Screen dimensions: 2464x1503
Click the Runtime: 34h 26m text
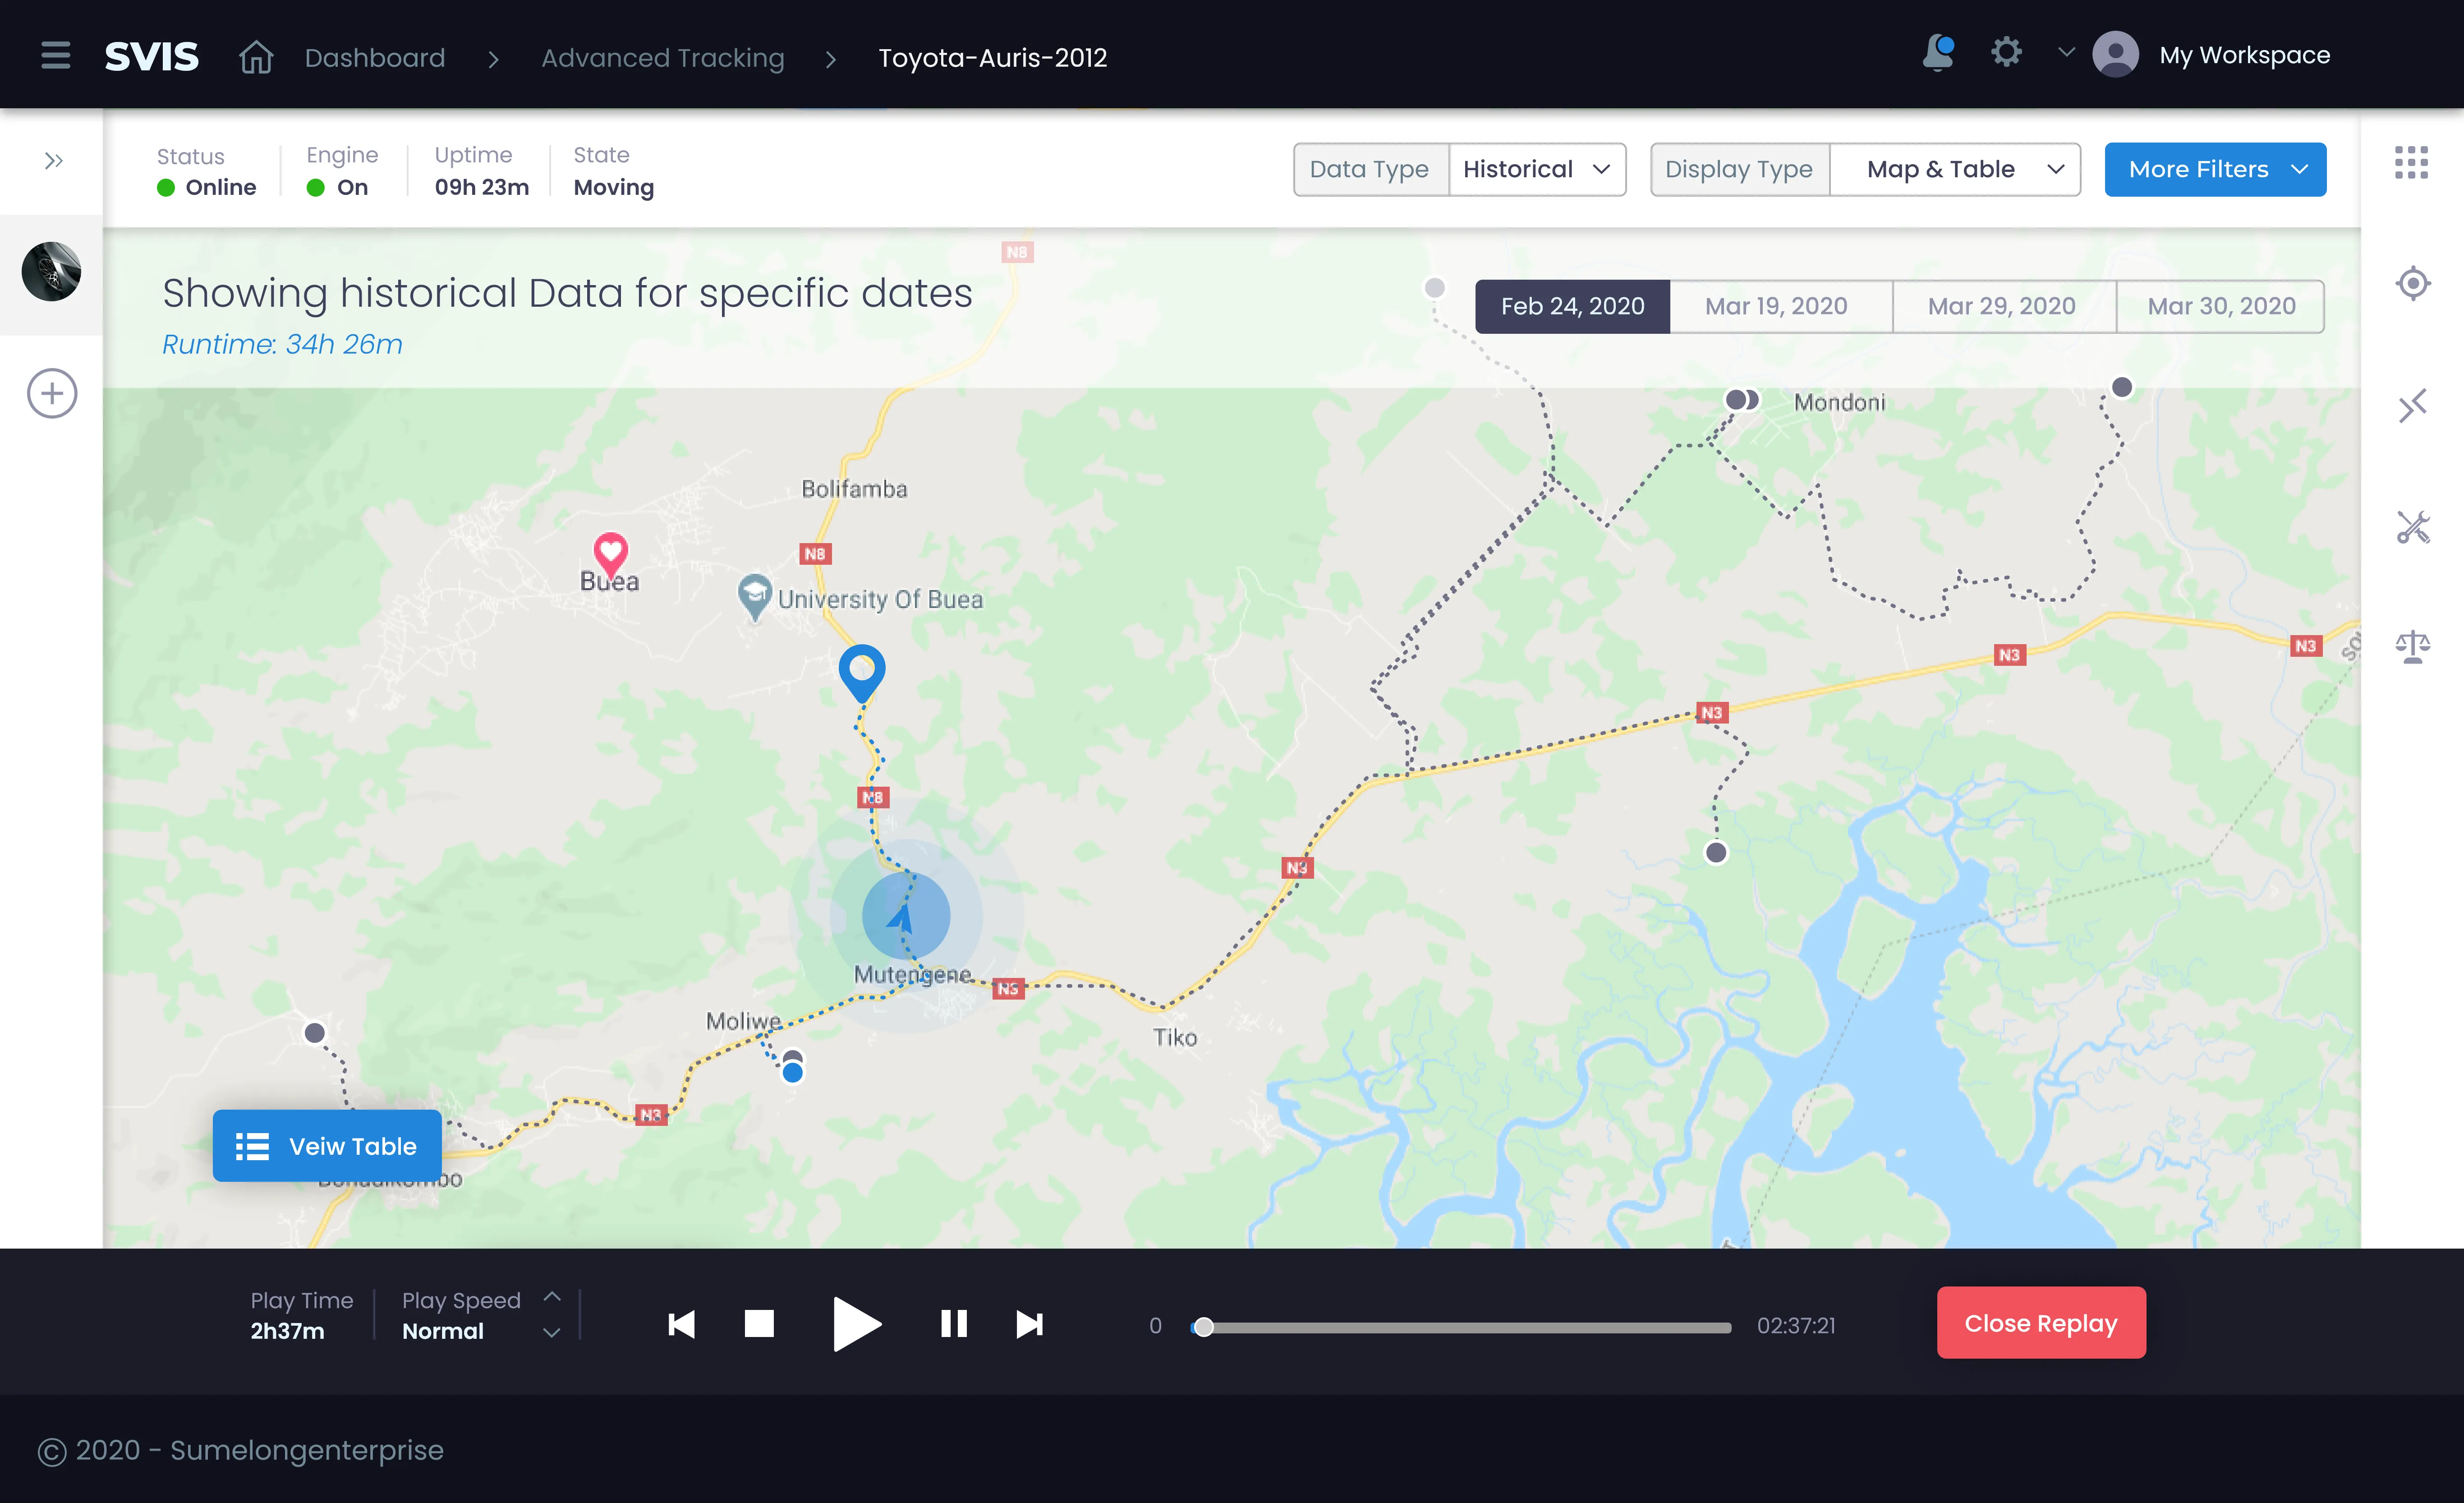[282, 344]
